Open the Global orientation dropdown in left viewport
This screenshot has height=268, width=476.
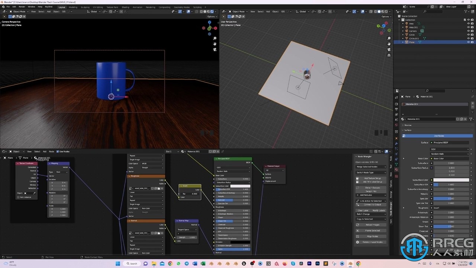(94, 12)
